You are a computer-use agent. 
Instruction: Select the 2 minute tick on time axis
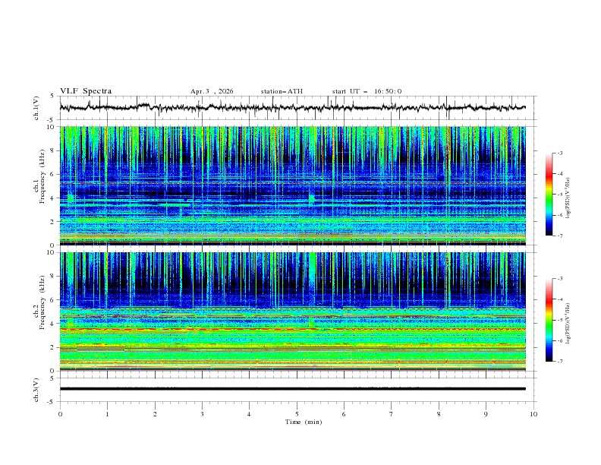155,414
